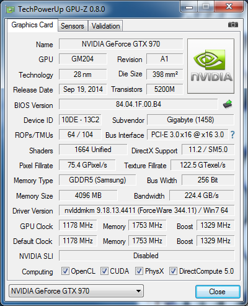Click the Bus Interface question mark
This screenshot has height=306, width=248.
click(232, 135)
